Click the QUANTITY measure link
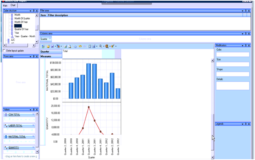This screenshot has height=160, width=255. [14, 147]
